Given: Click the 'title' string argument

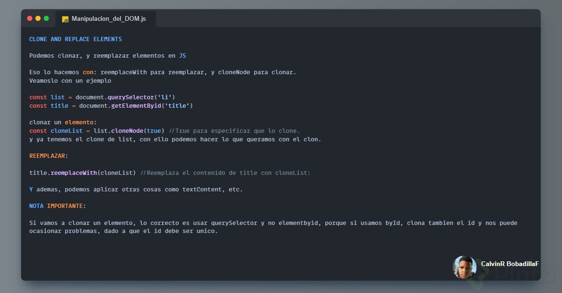Looking at the screenshot, I should click(x=177, y=106).
